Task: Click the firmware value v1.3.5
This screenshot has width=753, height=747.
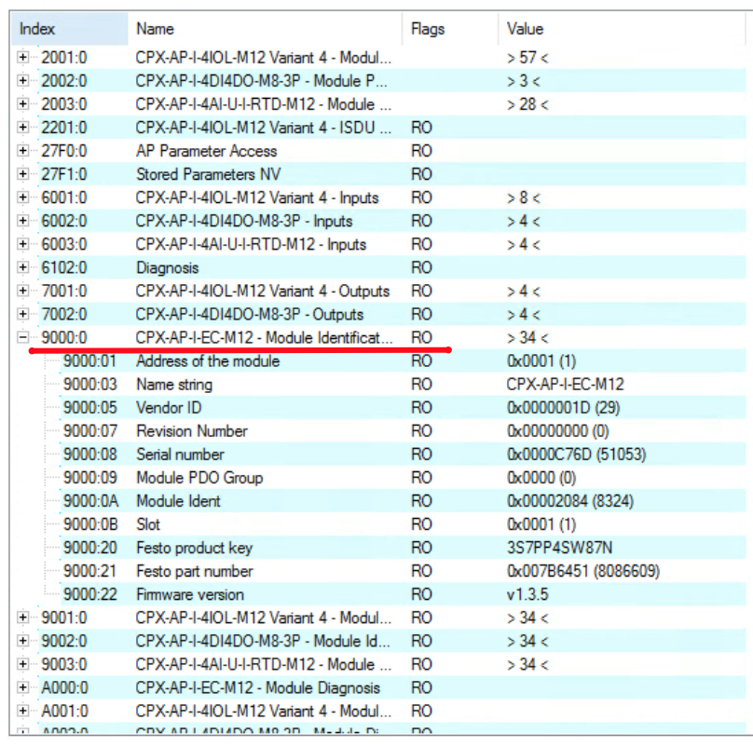Action: [527, 594]
